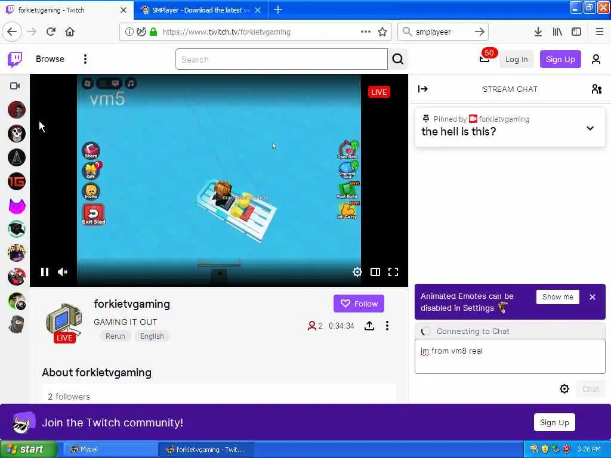Click the tracking protection shield icon
611x458 pixels.
(x=141, y=32)
